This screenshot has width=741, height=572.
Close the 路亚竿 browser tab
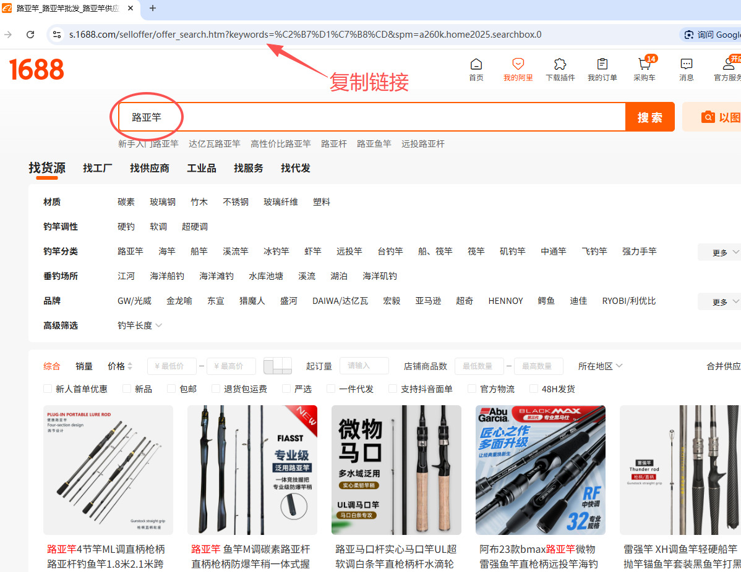click(x=131, y=8)
